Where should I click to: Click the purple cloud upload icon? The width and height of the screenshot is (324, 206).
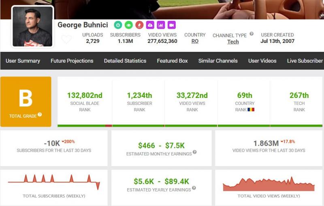pyautogui.click(x=150, y=25)
